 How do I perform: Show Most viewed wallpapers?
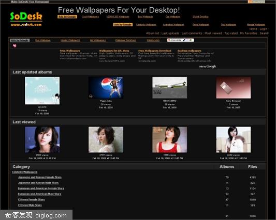[x=213, y=33]
